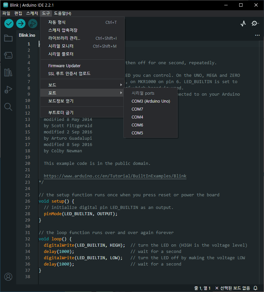The height and width of the screenshot is (292, 264).
Task: Open the Search magnifier sidebar icon
Action: 8,107
